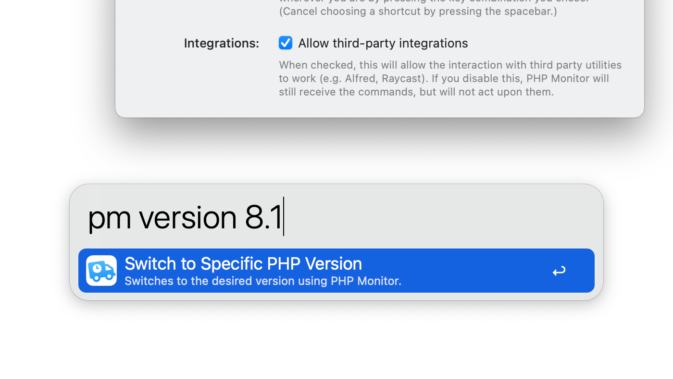Click the "Allow third-party integrations" label text
This screenshot has height=379, width=673.
(x=383, y=43)
